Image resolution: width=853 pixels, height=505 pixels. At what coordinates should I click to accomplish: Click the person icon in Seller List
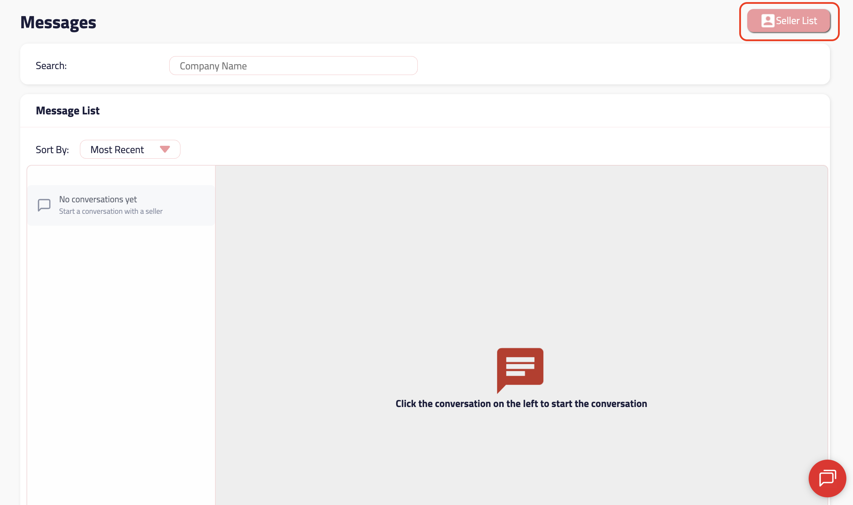pos(767,21)
